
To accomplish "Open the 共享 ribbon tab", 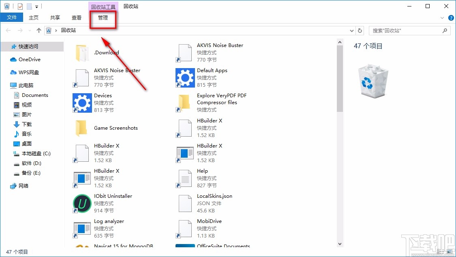I will 55,17.
